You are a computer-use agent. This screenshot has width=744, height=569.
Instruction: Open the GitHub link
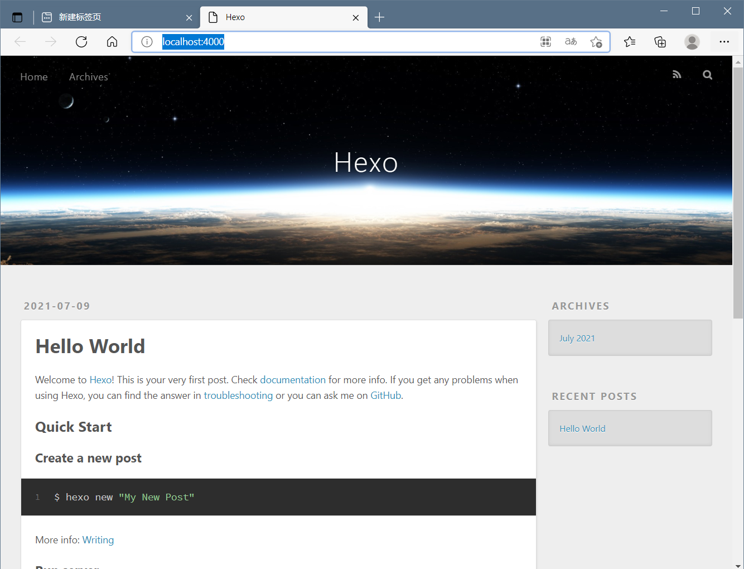coord(386,396)
